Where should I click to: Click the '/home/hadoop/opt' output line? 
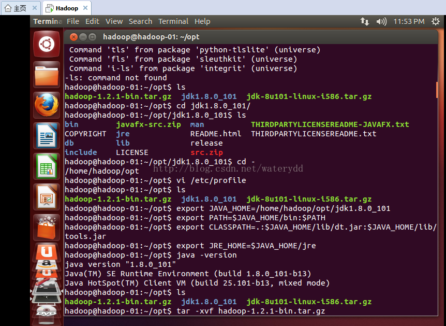[102, 171]
